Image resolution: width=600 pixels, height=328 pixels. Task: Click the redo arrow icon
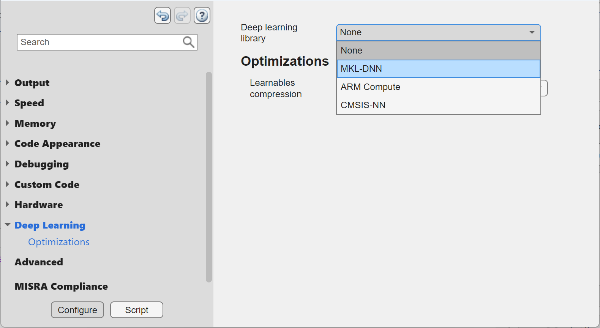pos(182,16)
